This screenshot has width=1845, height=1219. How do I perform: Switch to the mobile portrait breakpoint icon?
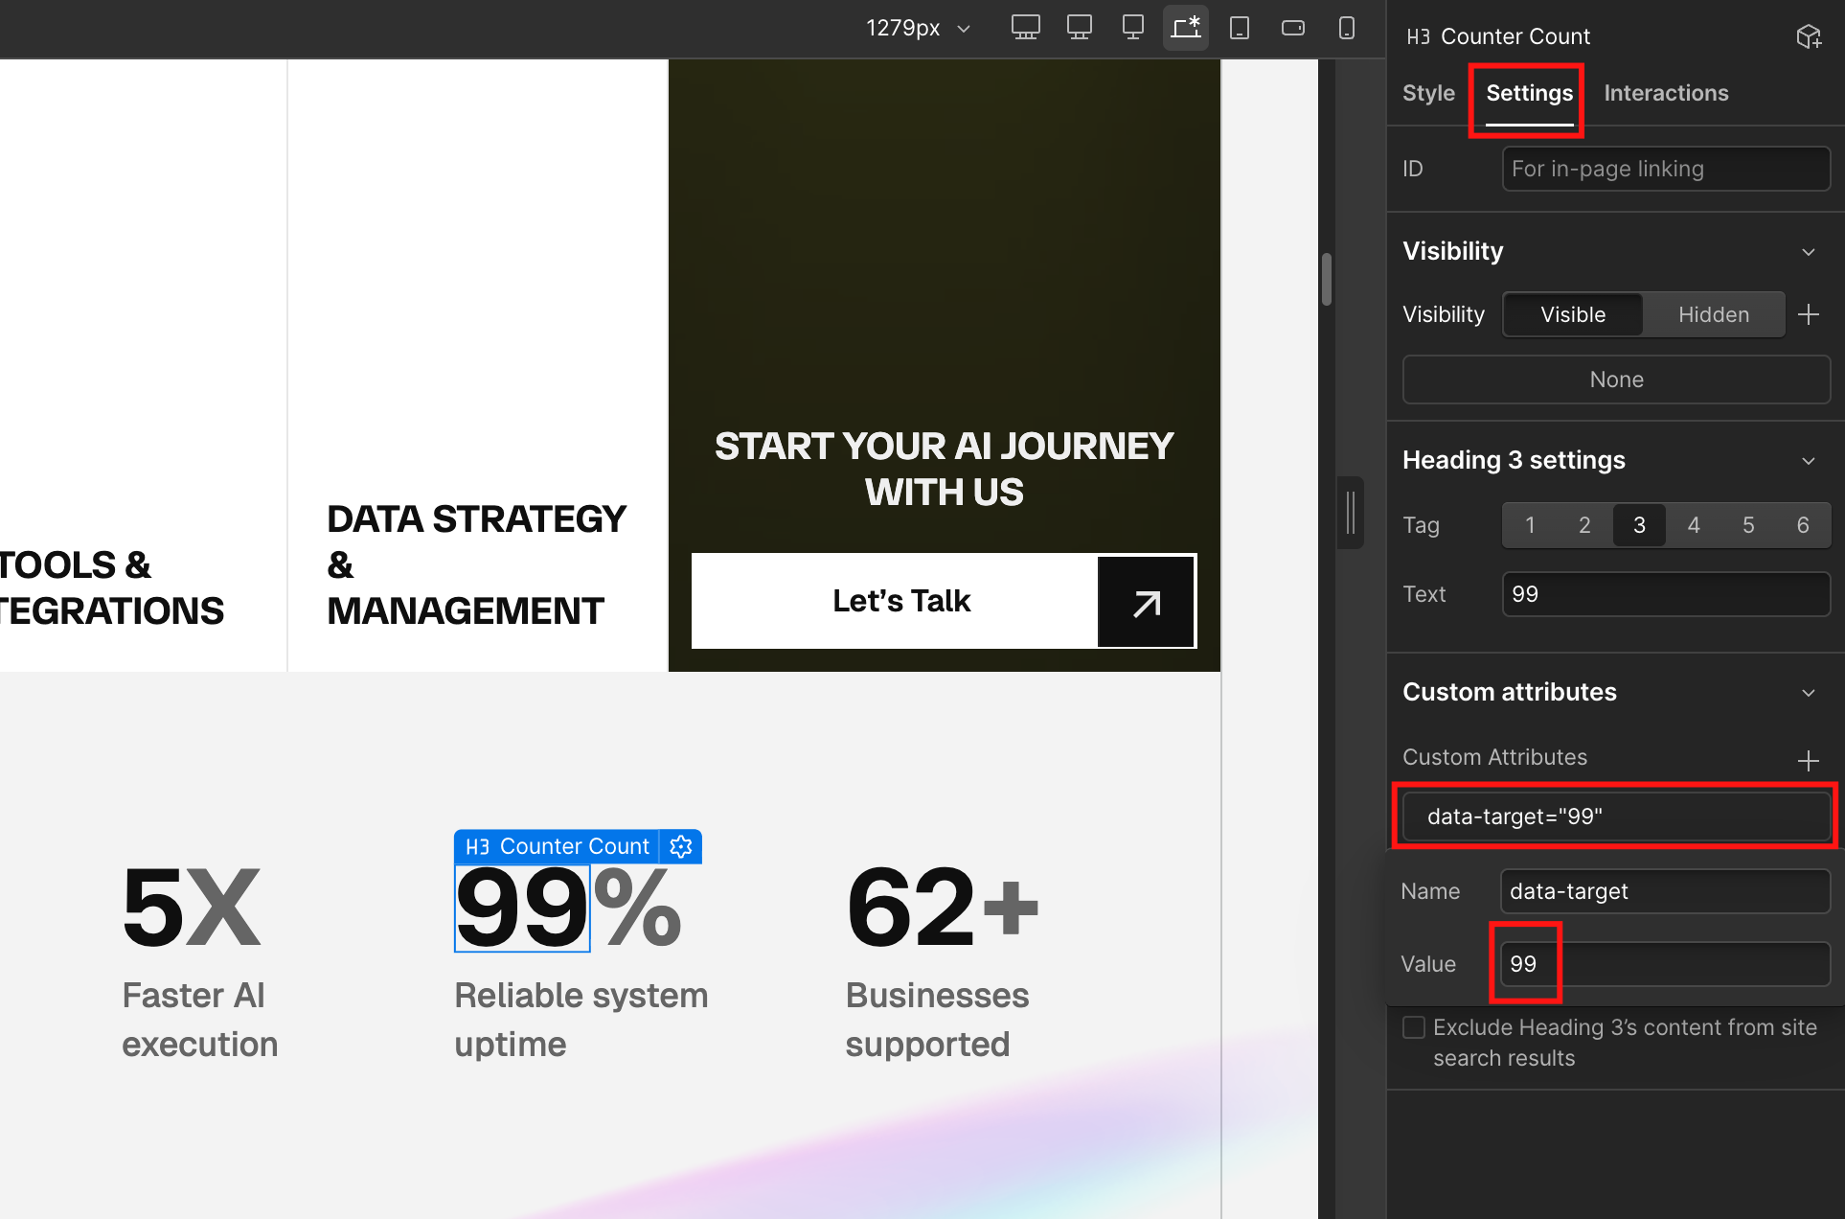pos(1347,28)
